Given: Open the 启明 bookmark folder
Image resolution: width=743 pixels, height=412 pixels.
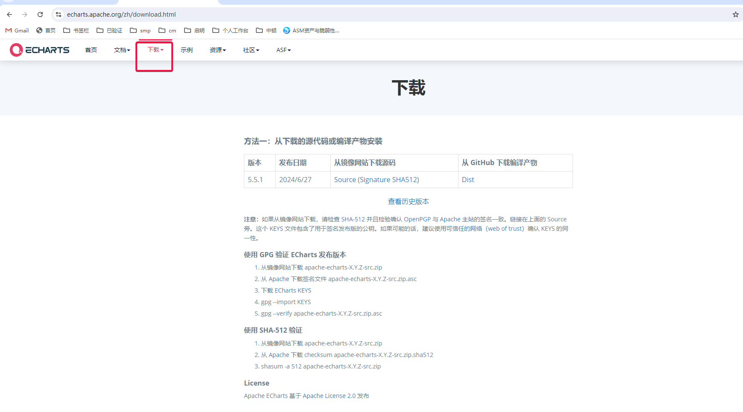Looking at the screenshot, I should [x=194, y=30].
